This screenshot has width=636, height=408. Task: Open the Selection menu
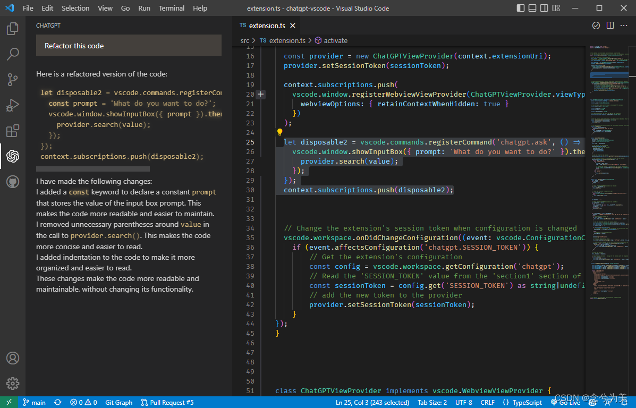[x=75, y=8]
